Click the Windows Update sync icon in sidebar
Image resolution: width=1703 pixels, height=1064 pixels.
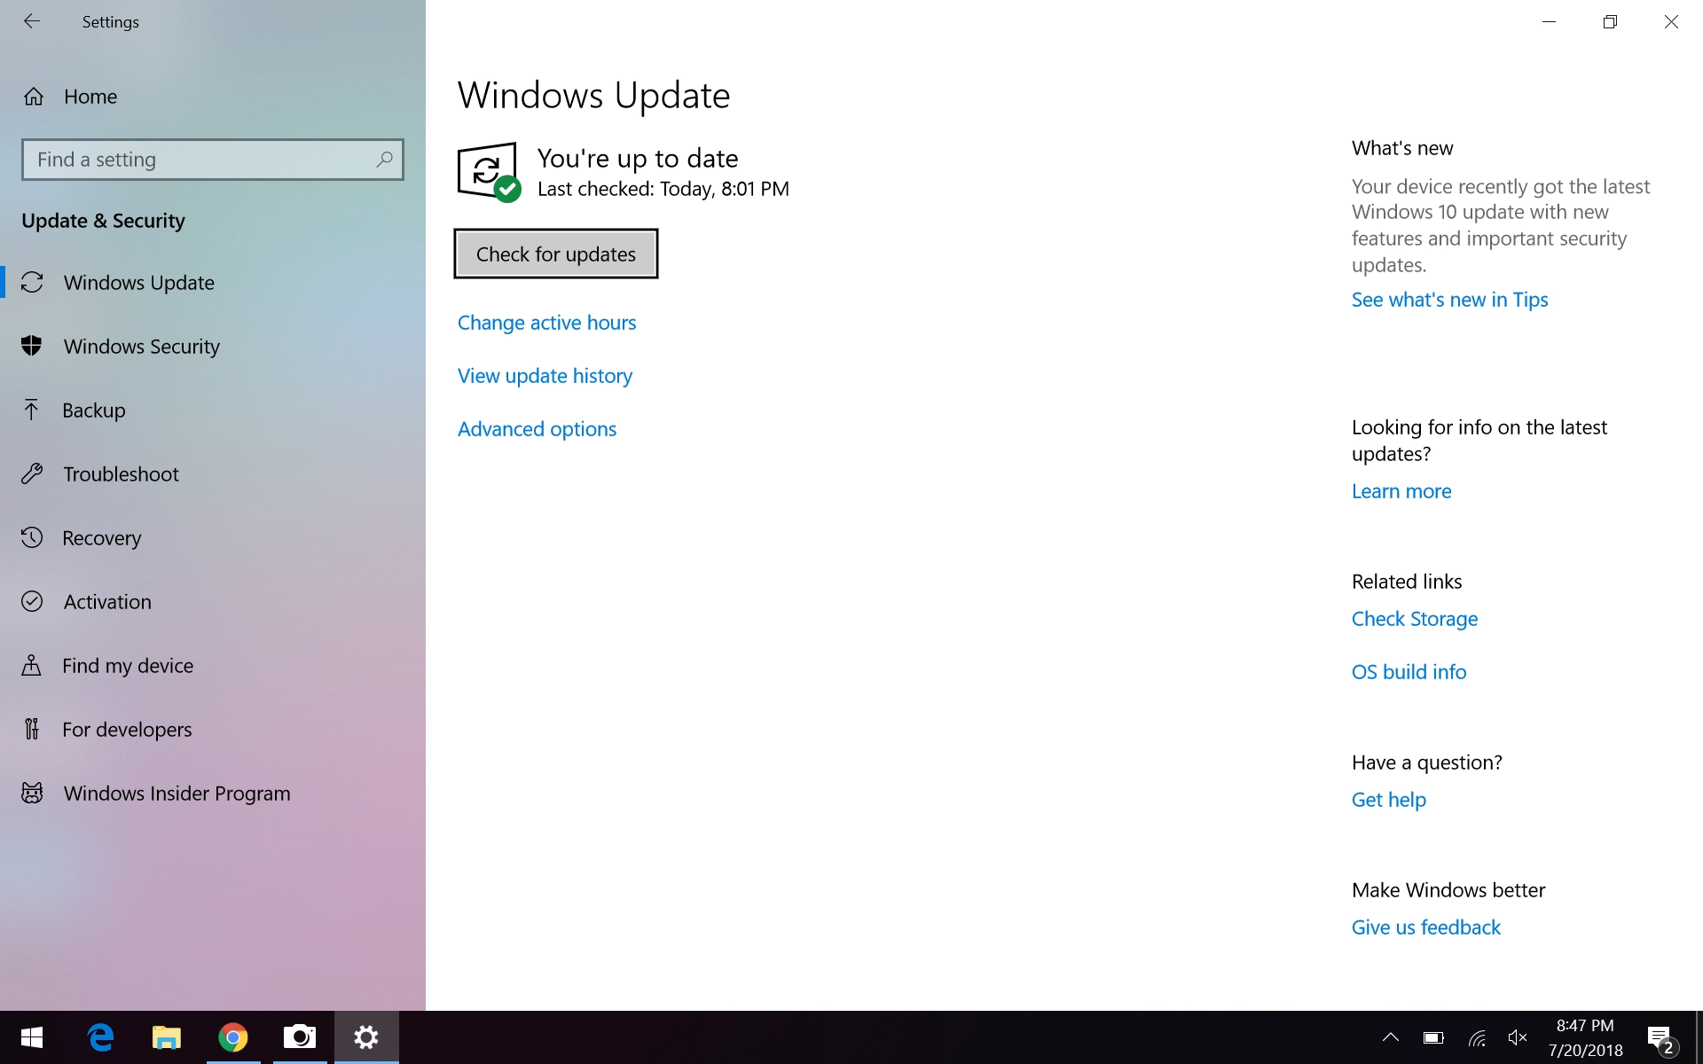[x=32, y=282]
